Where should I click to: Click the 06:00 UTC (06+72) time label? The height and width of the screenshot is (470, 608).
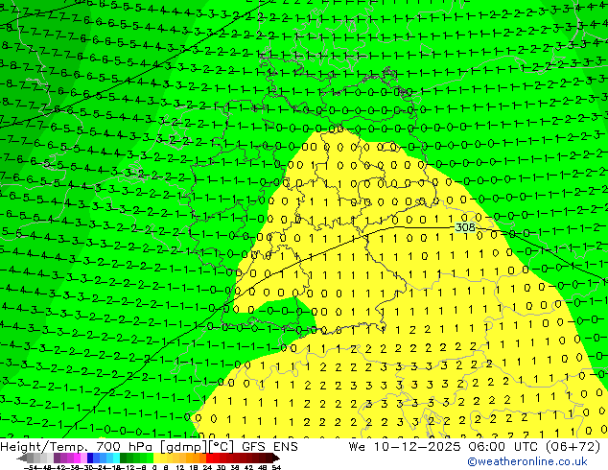[534, 447]
